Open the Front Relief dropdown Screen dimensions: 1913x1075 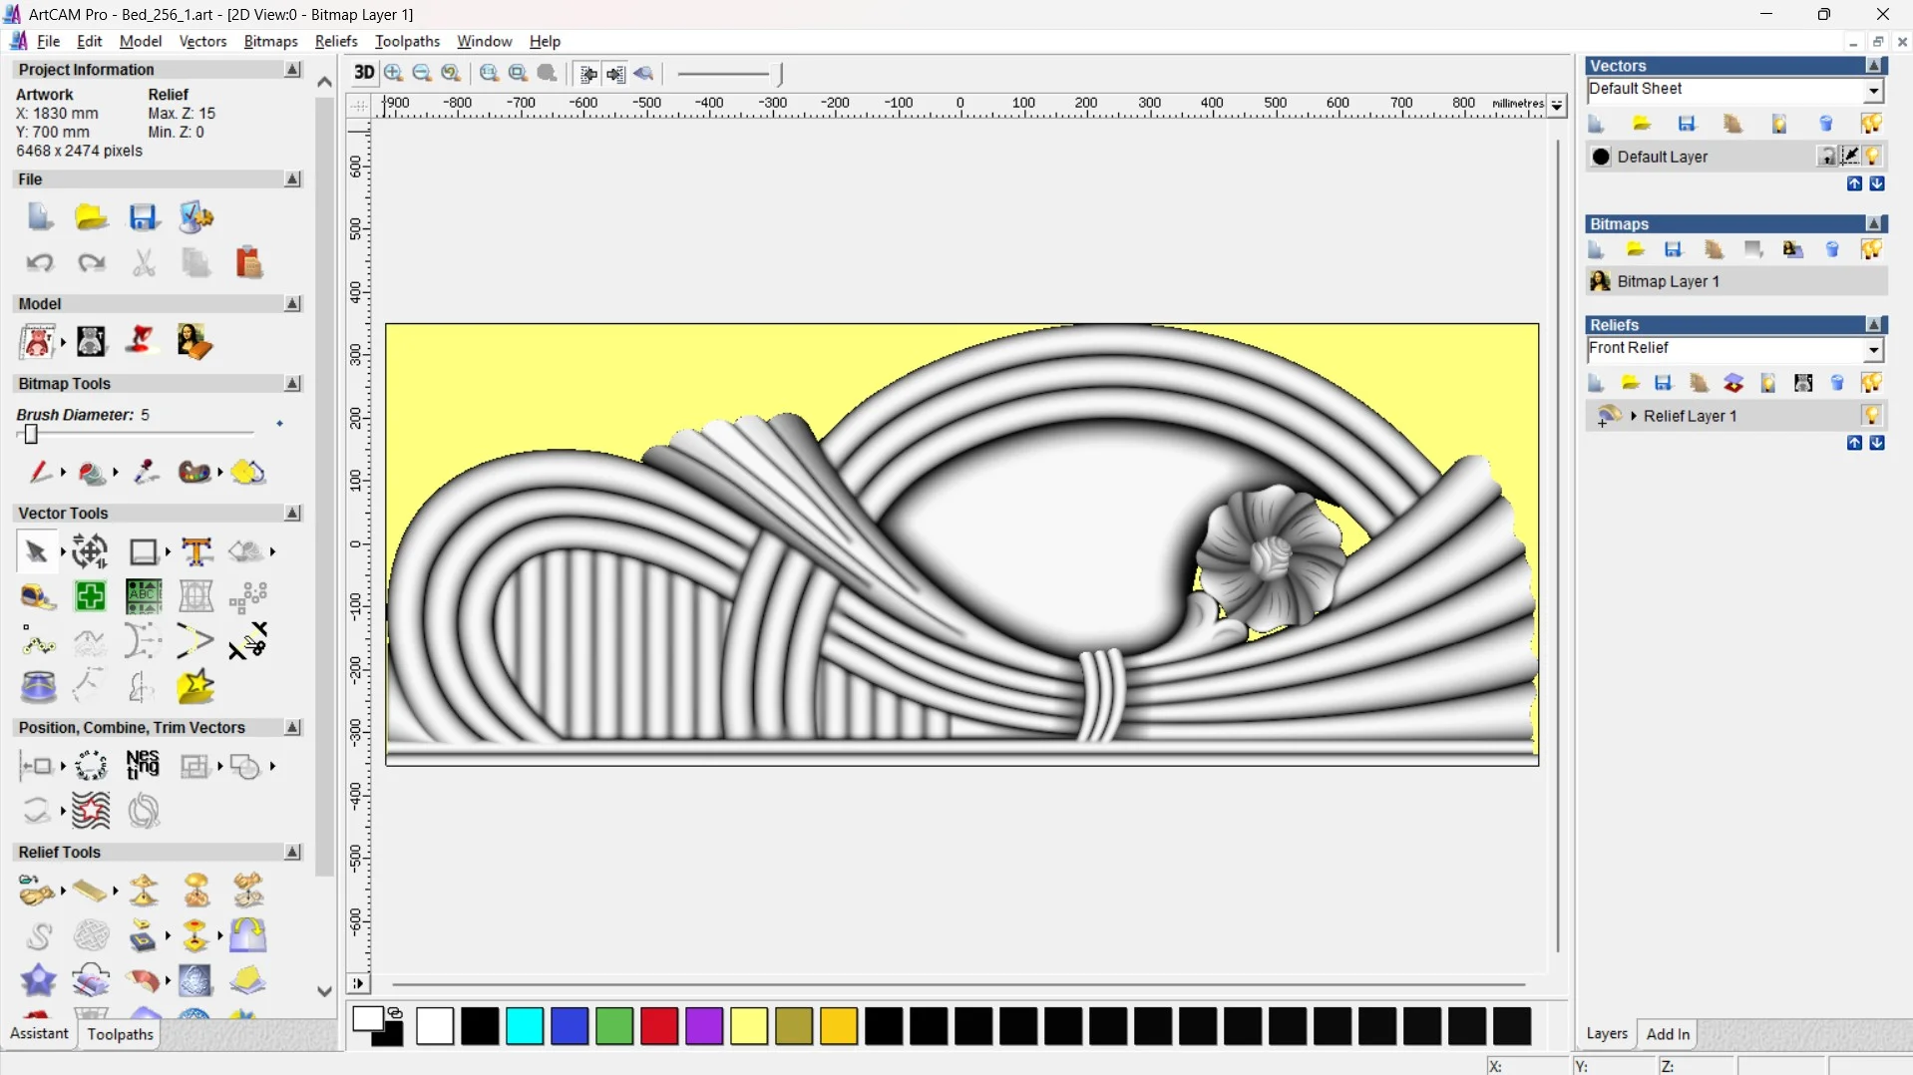coord(1873,350)
